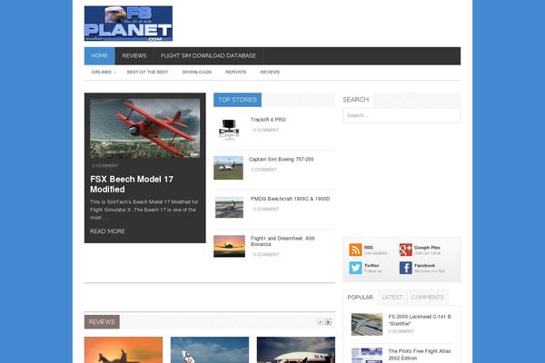545x363 pixels.
Task: Click the RSS 'Get updates' text
Action: (x=375, y=253)
